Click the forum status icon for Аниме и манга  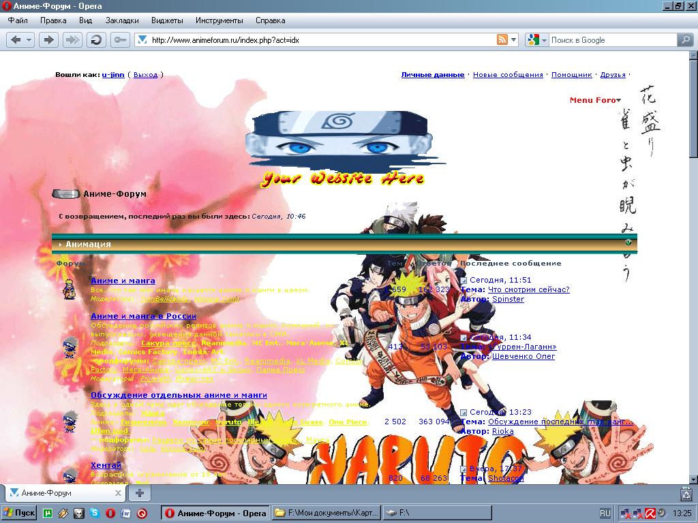coord(69,289)
